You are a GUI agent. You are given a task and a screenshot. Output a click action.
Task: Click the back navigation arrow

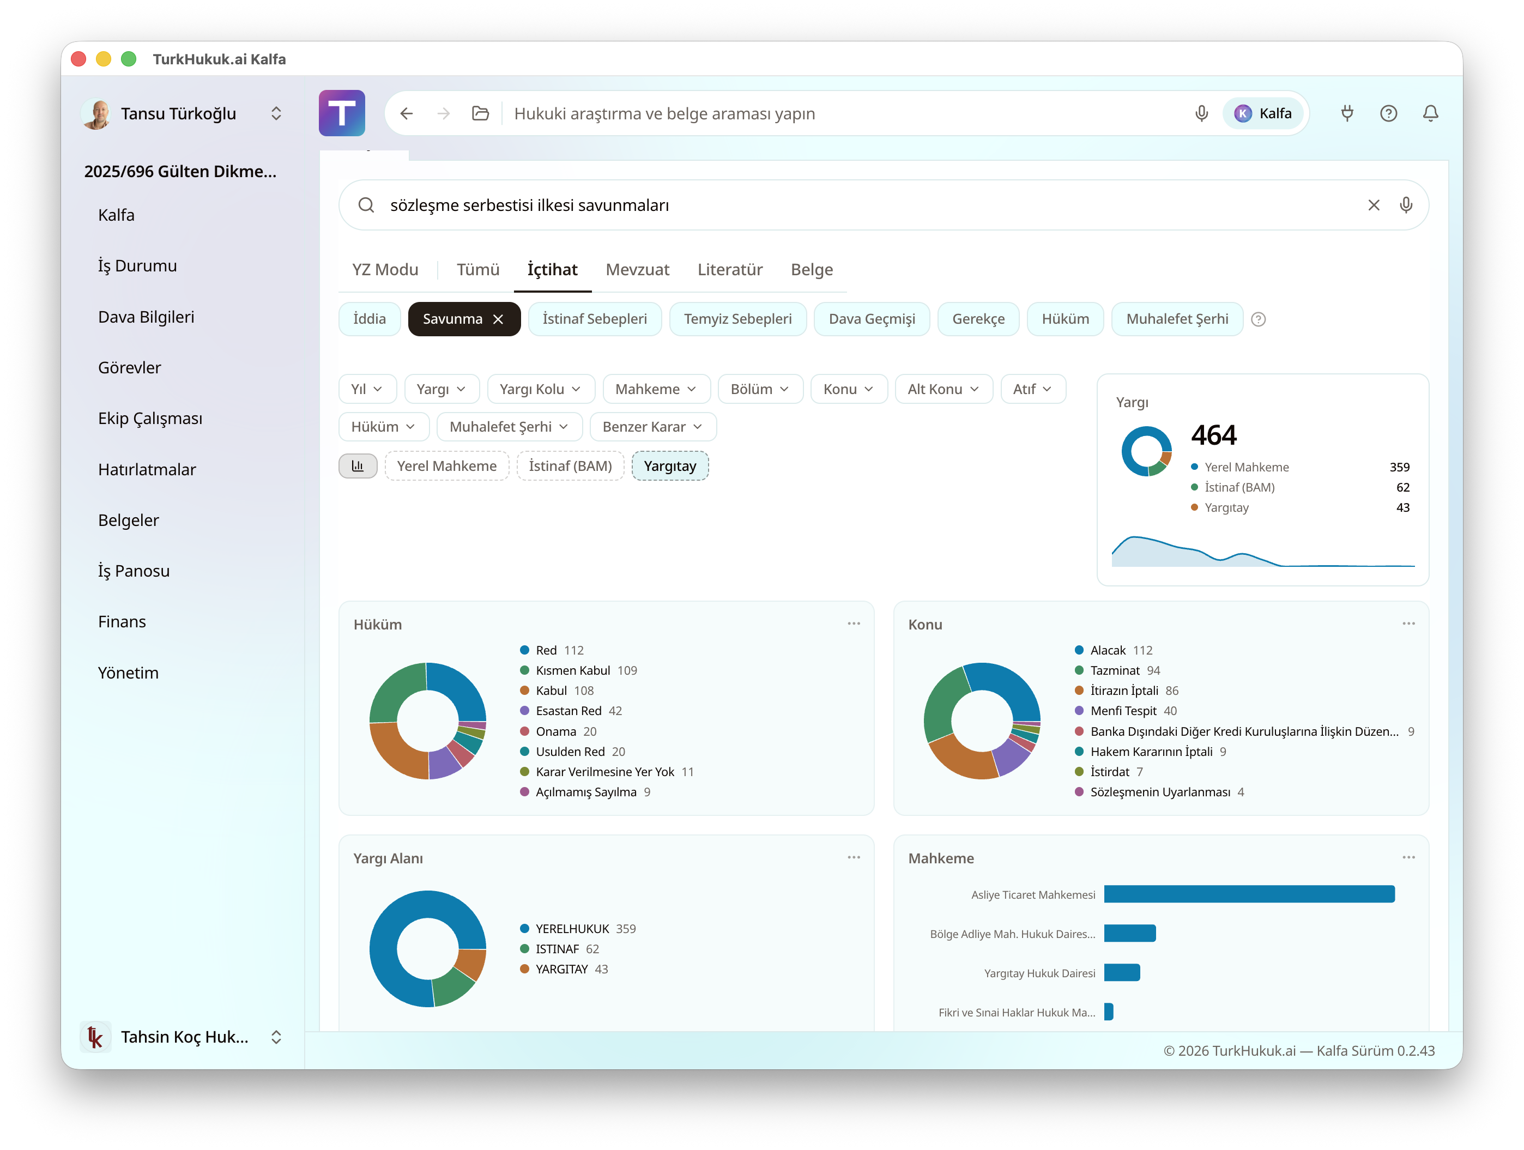coord(407,114)
